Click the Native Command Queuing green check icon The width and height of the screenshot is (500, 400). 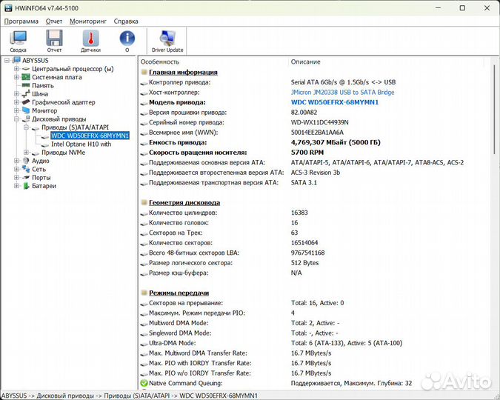[144, 383]
